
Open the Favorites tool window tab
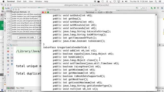coord(5,80)
